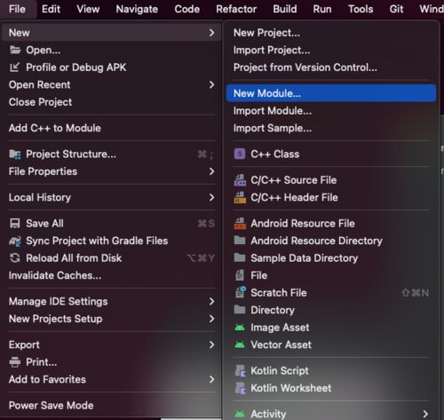Click the Sample Data Directory folder icon
The image size is (444, 420).
coord(240,258)
